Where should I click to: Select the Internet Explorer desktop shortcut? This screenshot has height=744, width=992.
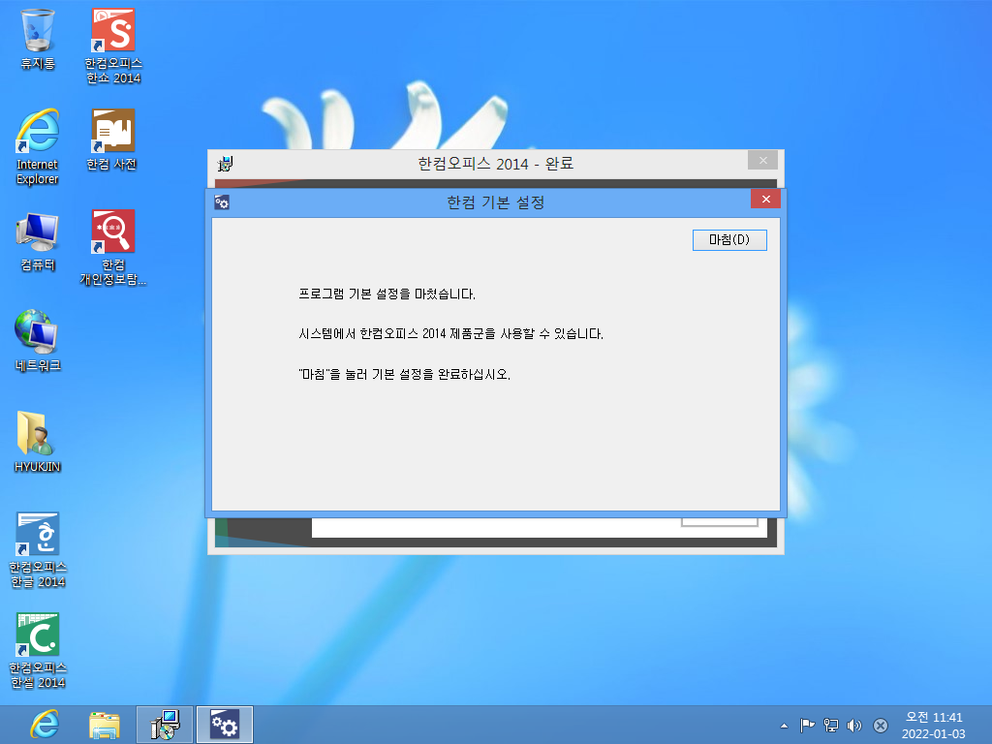(x=38, y=147)
